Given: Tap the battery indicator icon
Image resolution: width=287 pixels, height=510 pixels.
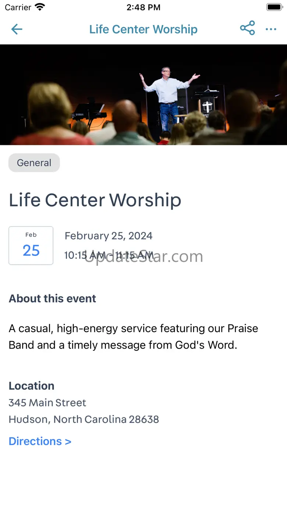Looking at the screenshot, I should pyautogui.click(x=274, y=7).
